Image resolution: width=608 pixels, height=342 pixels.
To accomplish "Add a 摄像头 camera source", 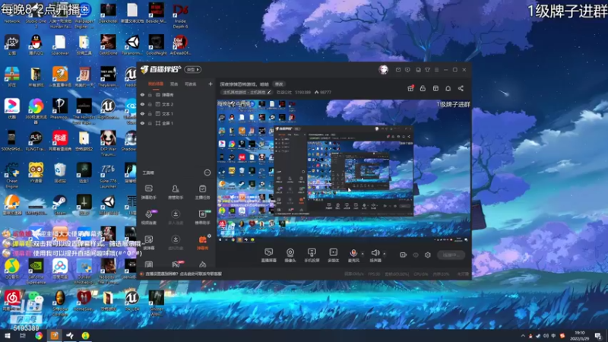I will point(290,255).
